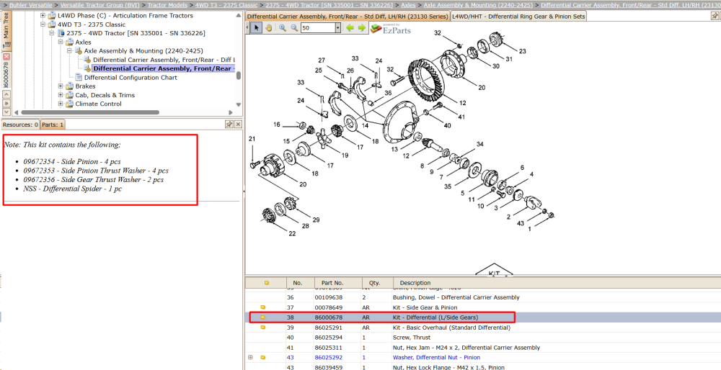721x370 pixels.
Task: Click the Brakes folder icon
Action: click(69, 86)
